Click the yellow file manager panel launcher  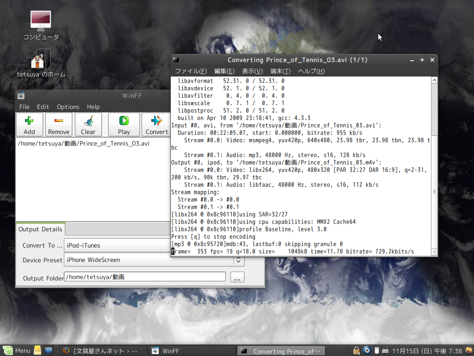[37, 350]
